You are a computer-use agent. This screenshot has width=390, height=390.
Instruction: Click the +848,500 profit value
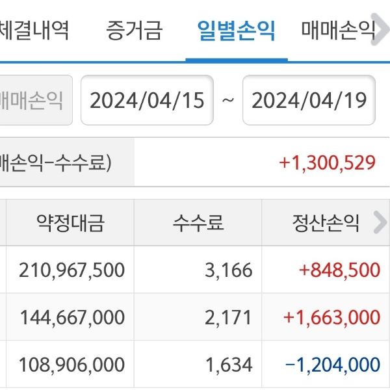coord(339,270)
